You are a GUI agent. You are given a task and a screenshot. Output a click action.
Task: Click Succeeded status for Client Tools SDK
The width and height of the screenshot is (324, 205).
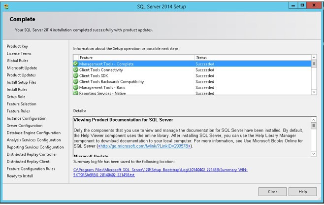205,76
